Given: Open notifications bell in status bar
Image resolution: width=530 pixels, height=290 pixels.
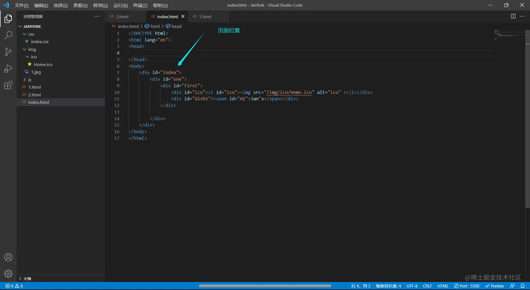Looking at the screenshot, I should 522,286.
